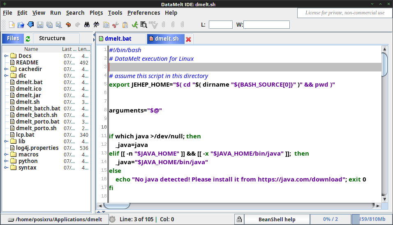The image size is (393, 225).
Task: Select lcp.bat in the file list
Action: tap(25, 135)
